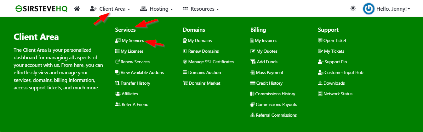Open My Quotes
The width and height of the screenshot is (423, 132).
[x=267, y=51]
